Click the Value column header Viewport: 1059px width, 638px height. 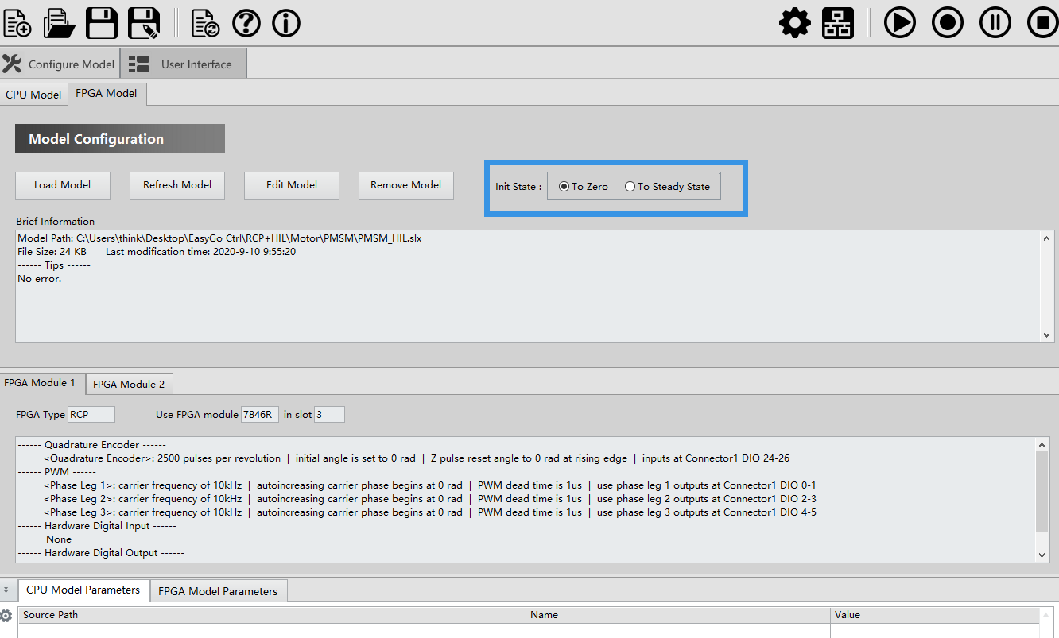[932, 615]
